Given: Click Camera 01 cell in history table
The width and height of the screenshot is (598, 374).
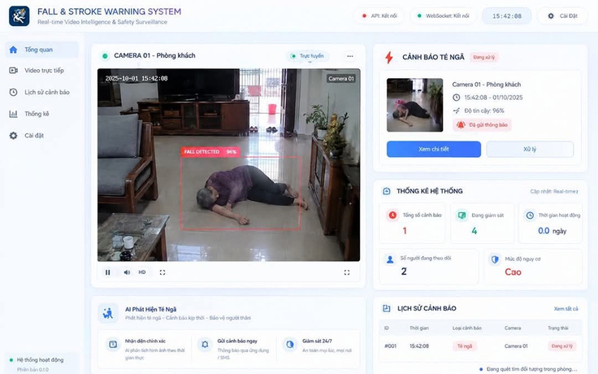Looking at the screenshot, I should 516,346.
